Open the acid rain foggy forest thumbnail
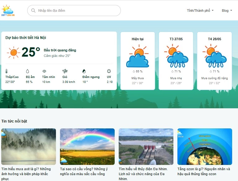Viewport: 238px width, 181px height. coord(28,147)
